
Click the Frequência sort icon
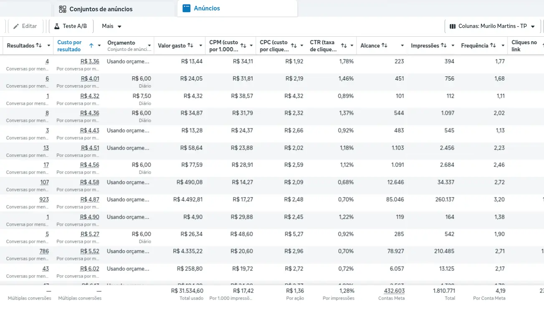pos(493,45)
